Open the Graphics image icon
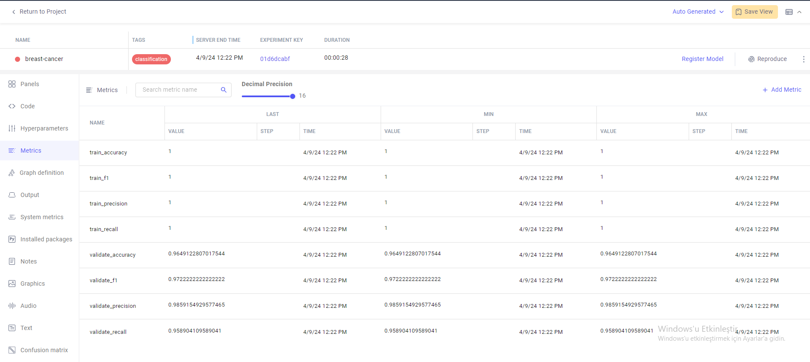 click(12, 284)
